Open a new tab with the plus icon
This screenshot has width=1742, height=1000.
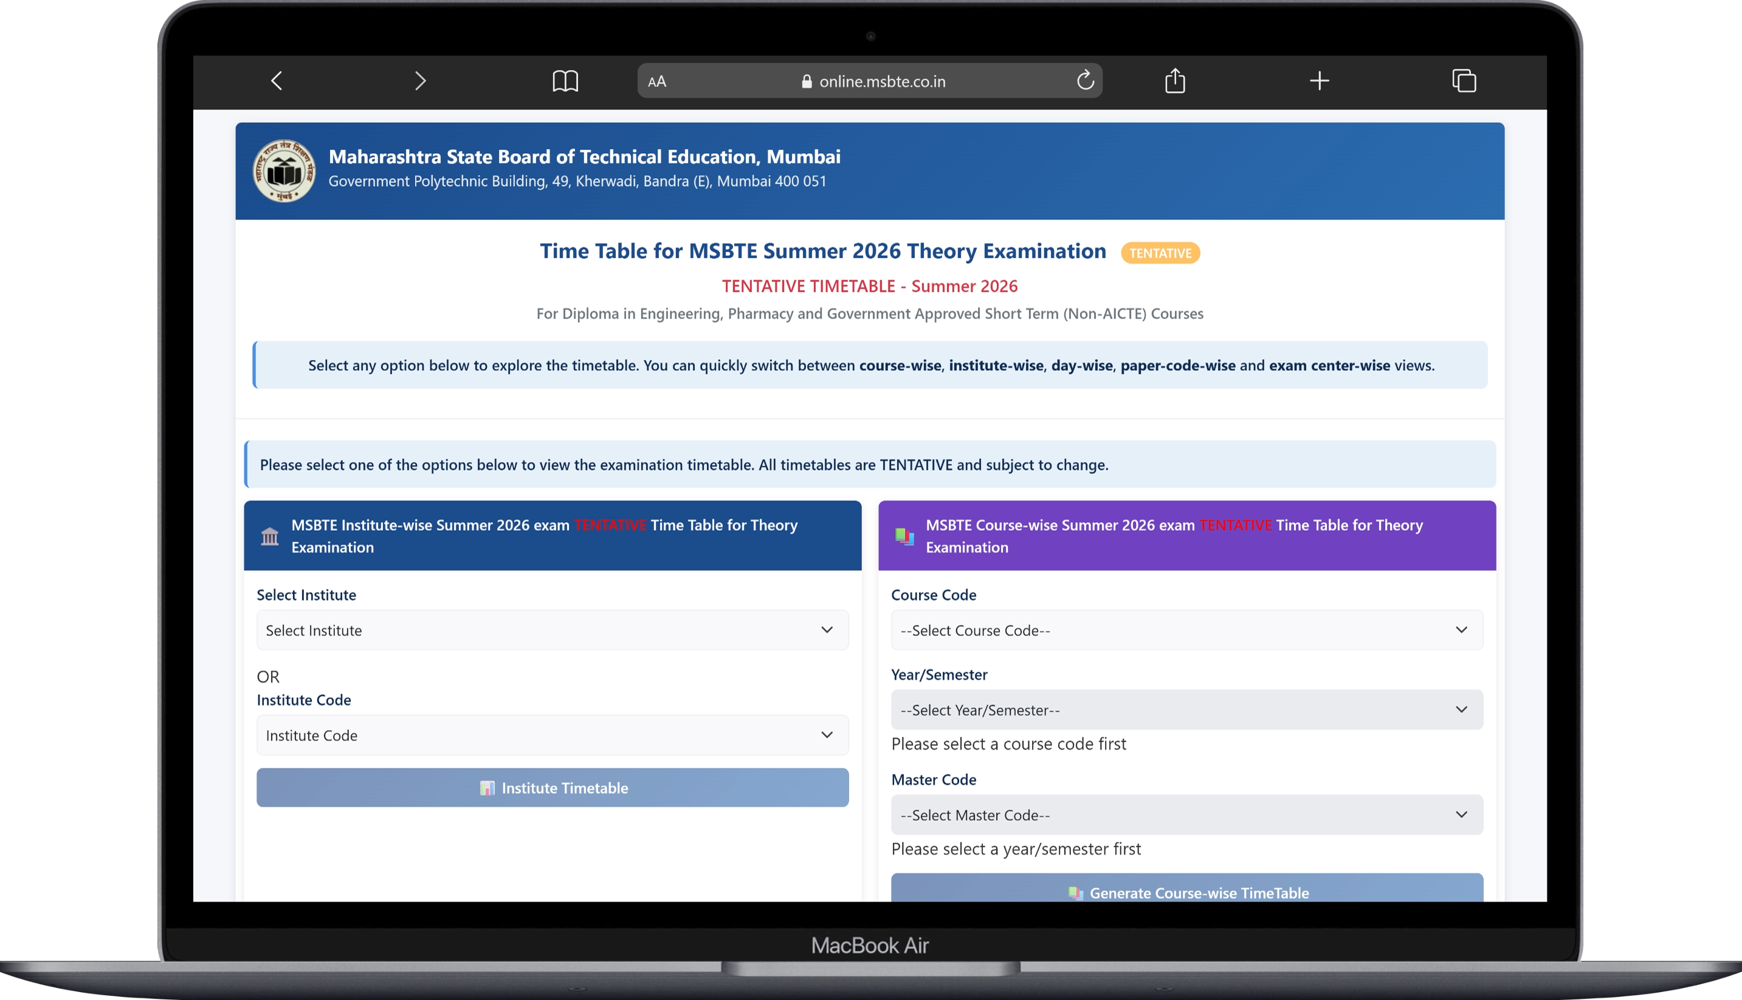1320,81
